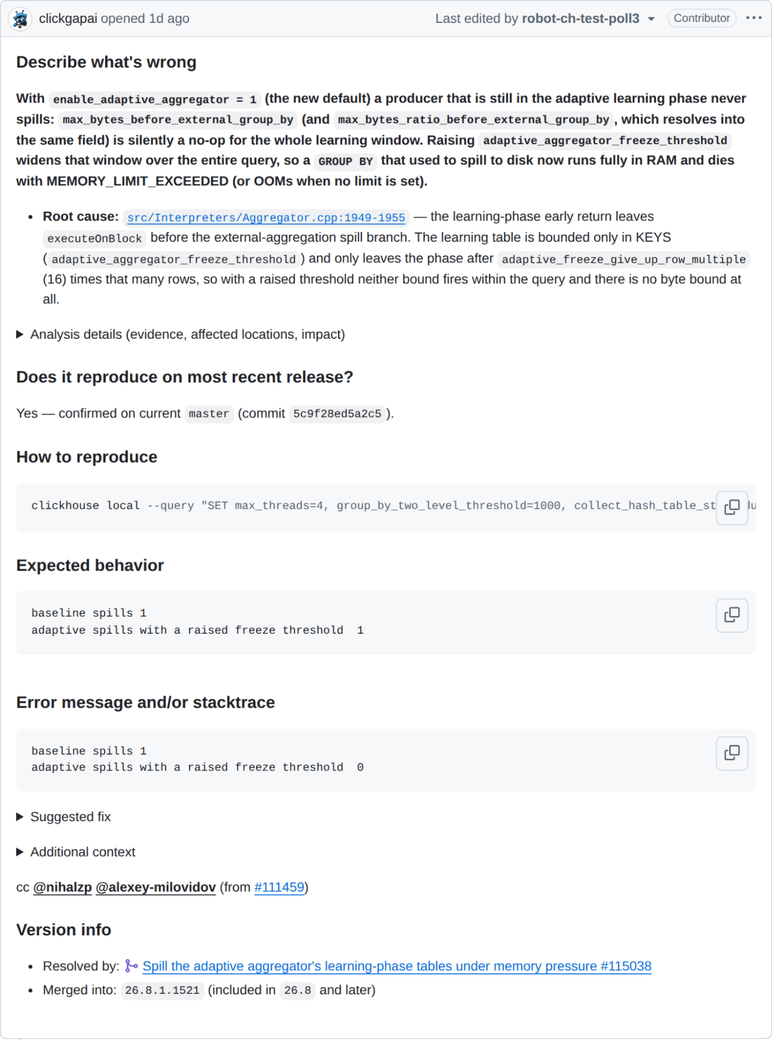This screenshot has height=1040, width=772.
Task: Open the Last edited by dropdown arrow
Action: coord(651,19)
